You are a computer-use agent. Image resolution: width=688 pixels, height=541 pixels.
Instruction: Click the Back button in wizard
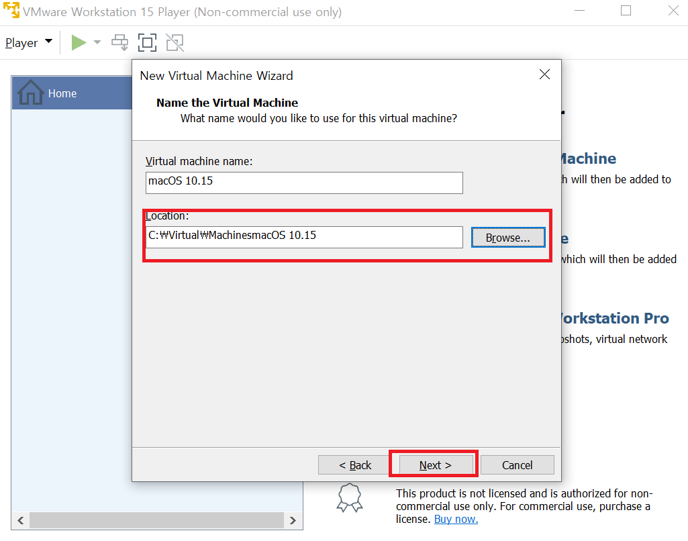355,465
